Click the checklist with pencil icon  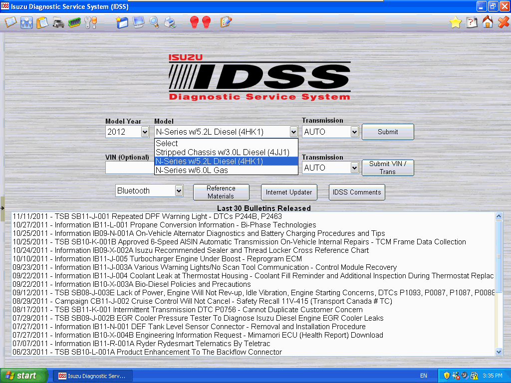pyautogui.click(x=226, y=22)
